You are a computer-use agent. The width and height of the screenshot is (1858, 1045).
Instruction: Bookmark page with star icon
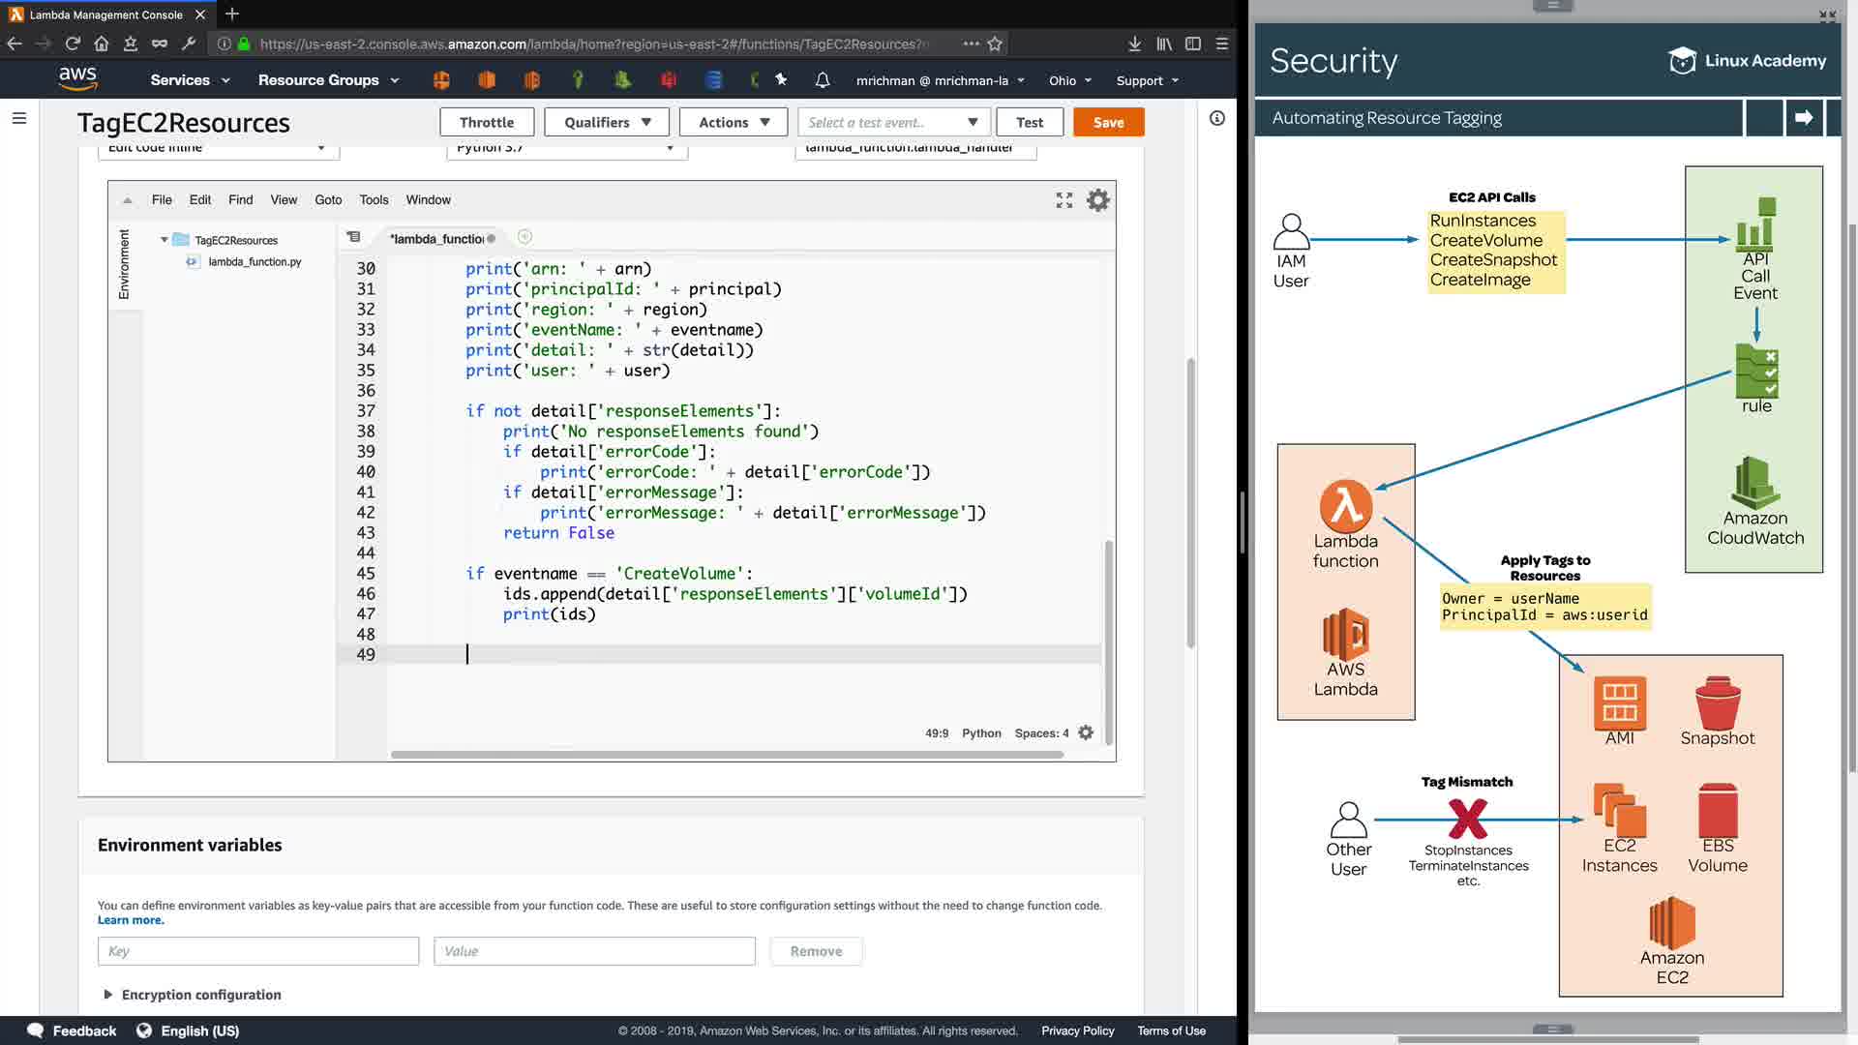(995, 44)
